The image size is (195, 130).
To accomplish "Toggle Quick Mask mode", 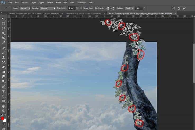I will pyautogui.click(x=3, y=125).
